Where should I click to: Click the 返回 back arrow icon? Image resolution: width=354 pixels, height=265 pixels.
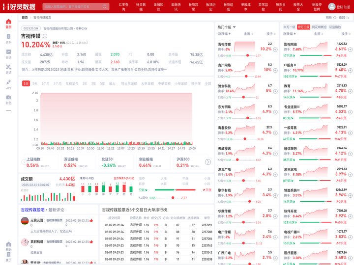pos(348,18)
